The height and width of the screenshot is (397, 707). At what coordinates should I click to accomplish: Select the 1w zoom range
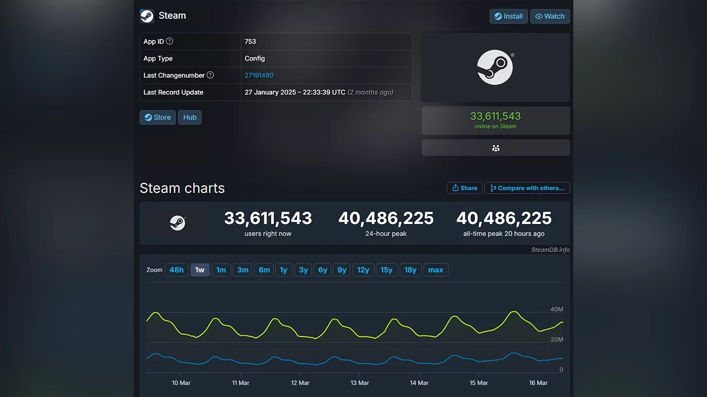200,270
